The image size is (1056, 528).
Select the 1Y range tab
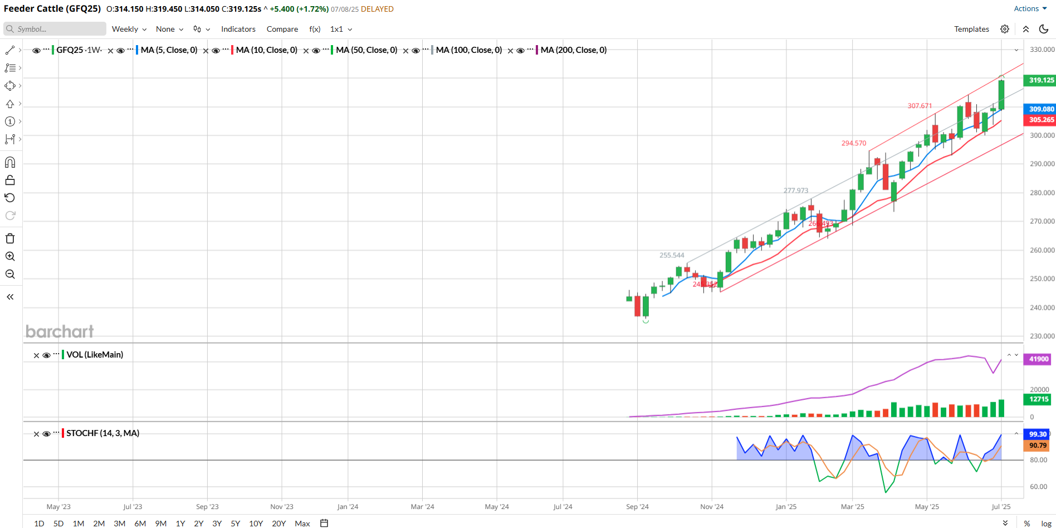click(180, 523)
